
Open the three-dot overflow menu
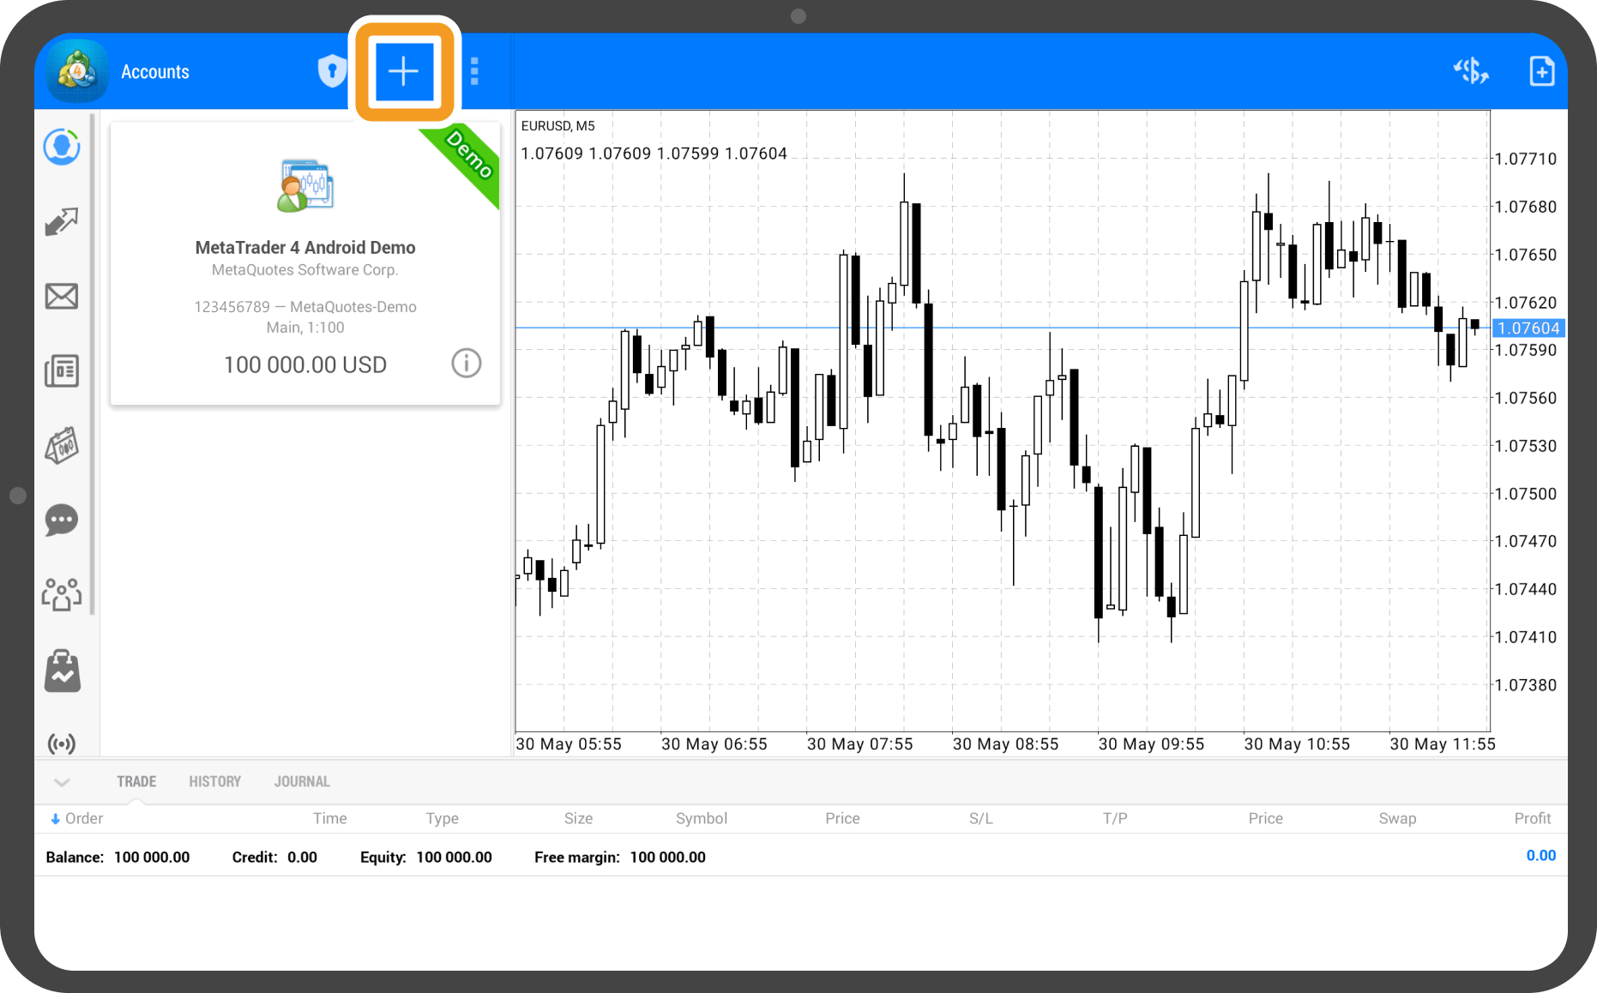coord(474,71)
